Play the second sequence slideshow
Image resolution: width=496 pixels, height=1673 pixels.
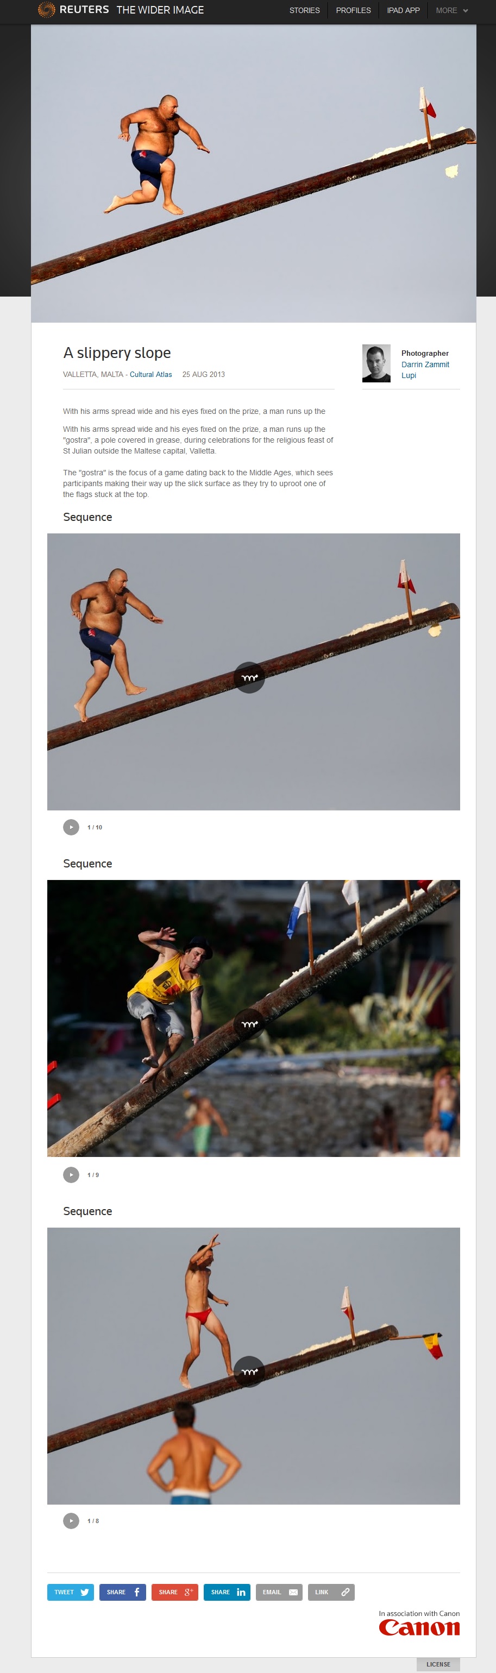click(x=71, y=1174)
